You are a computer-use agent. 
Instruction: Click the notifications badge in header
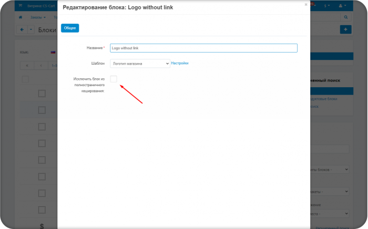pyautogui.click(x=312, y=4)
